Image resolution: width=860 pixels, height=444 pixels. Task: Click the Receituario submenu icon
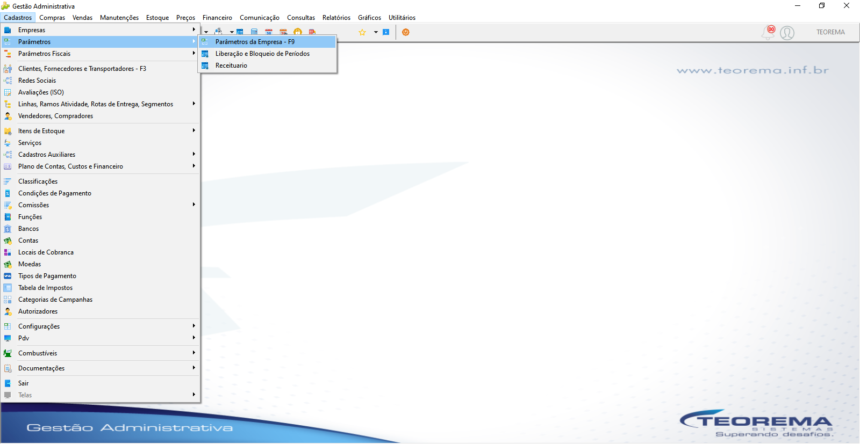pyautogui.click(x=205, y=65)
